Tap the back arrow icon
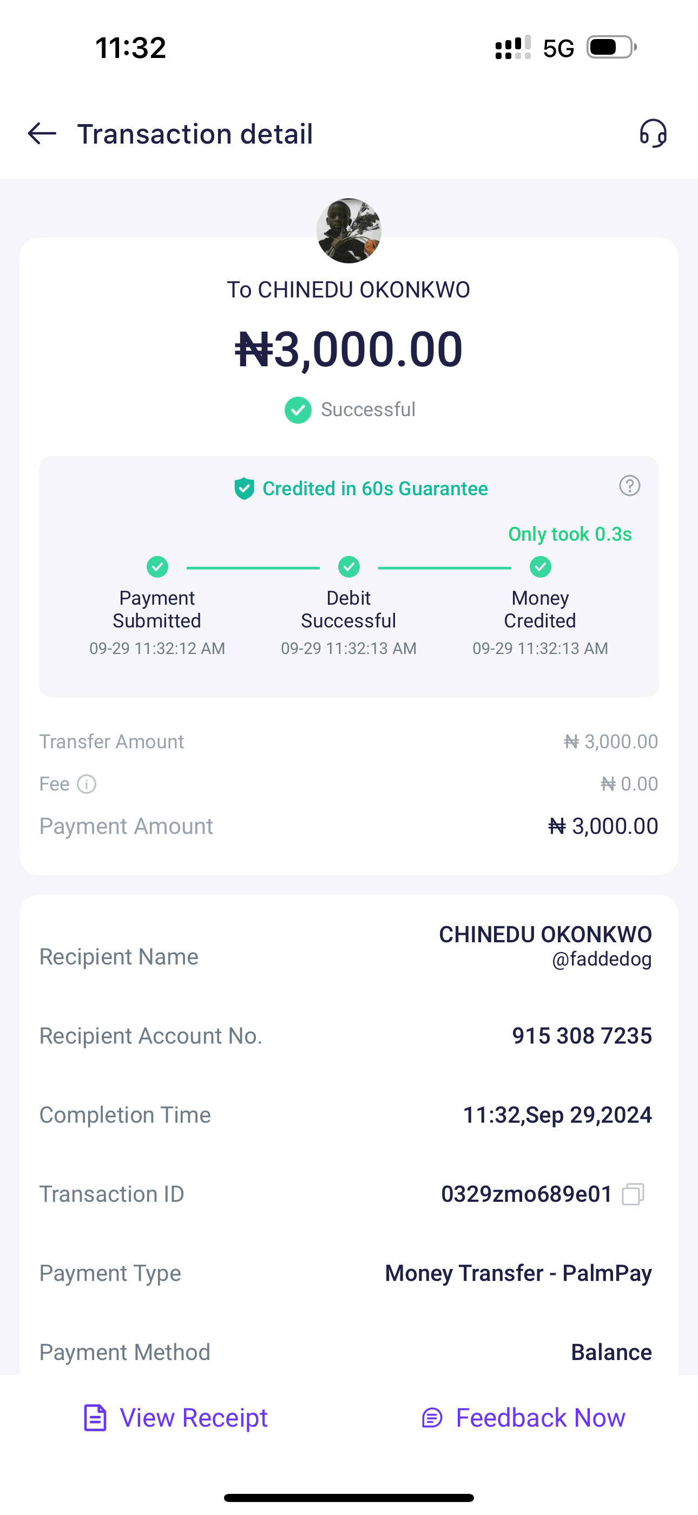This screenshot has height=1515, width=698. pyautogui.click(x=42, y=133)
